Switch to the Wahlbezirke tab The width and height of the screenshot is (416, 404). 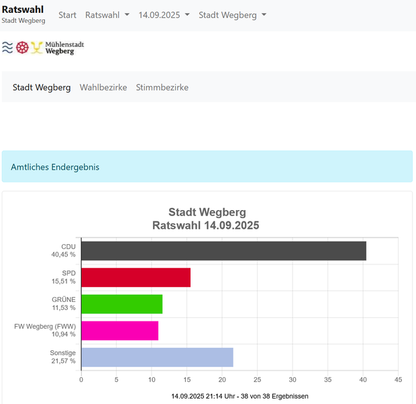pos(103,87)
